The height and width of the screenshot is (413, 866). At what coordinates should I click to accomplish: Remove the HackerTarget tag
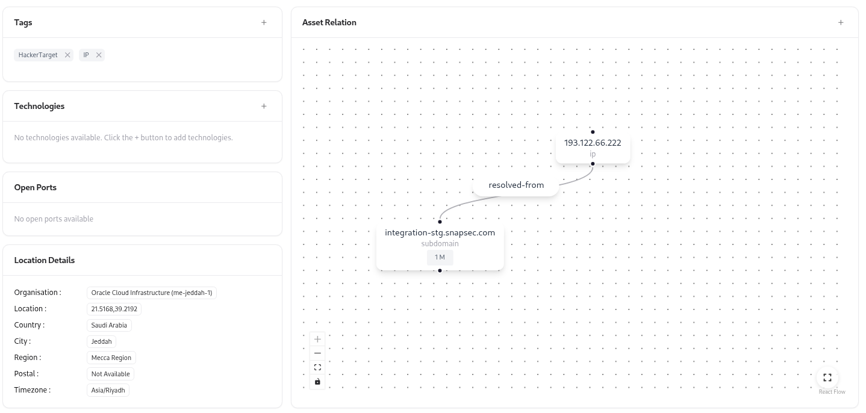coord(67,55)
